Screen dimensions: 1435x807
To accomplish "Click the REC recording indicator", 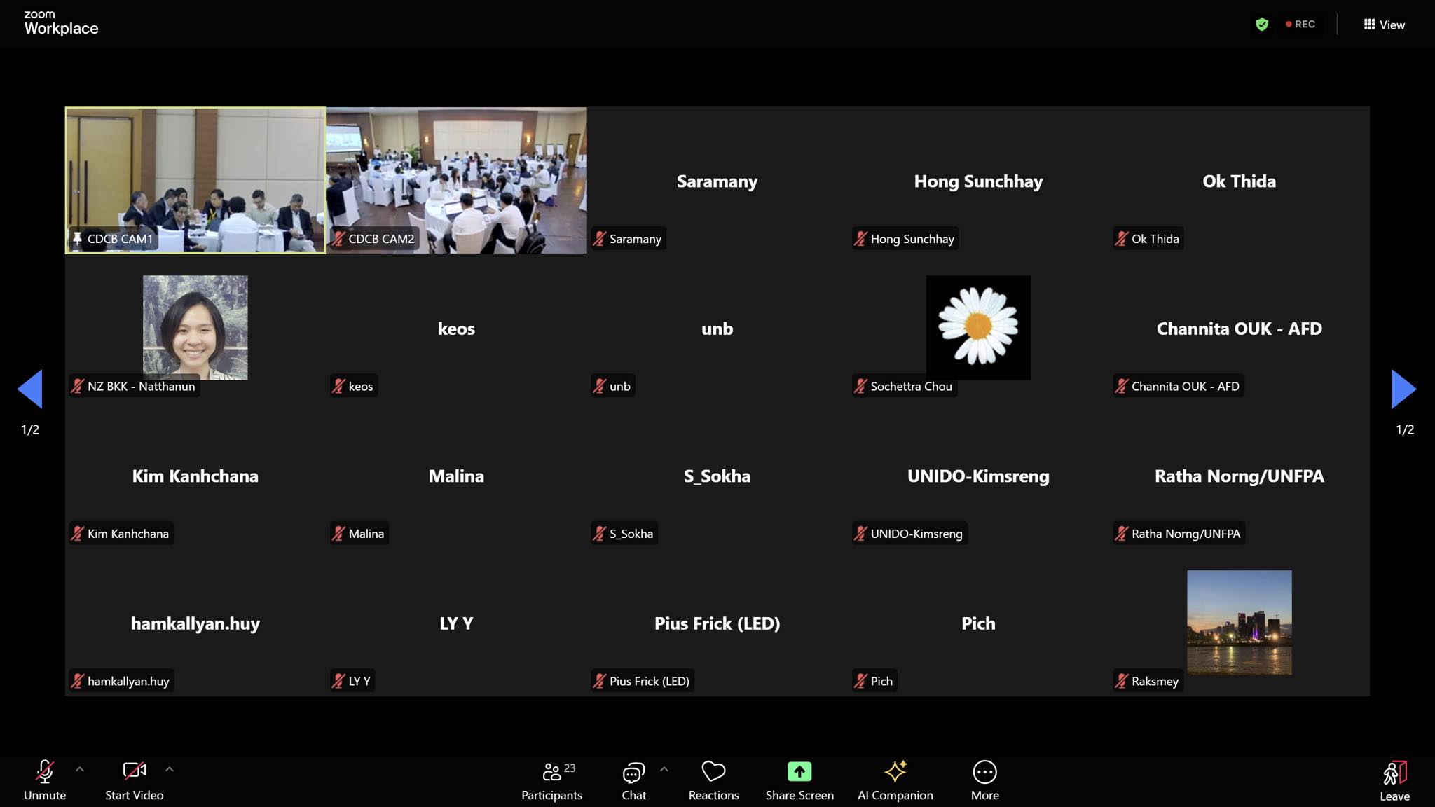I will coord(1300,25).
